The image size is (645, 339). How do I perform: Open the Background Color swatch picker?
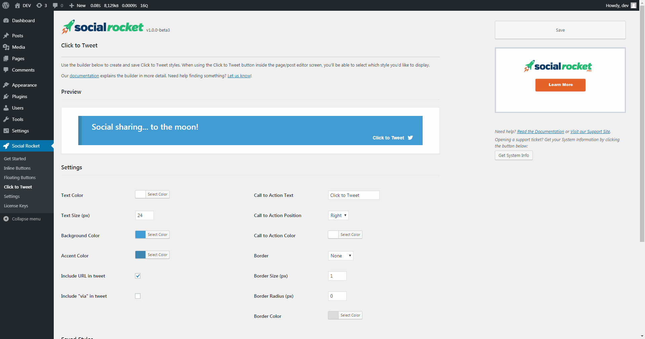point(152,235)
